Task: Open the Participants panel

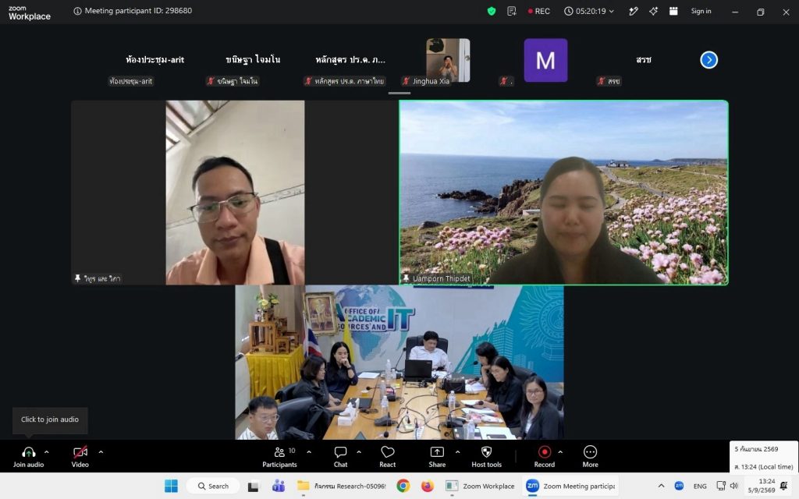Action: (x=279, y=457)
